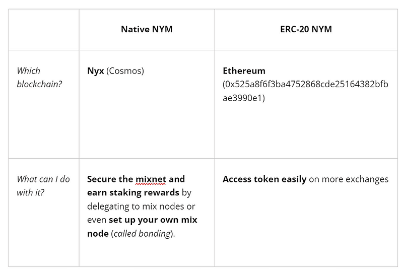Click the "What can I do with it?" label
Viewport: 403px width, 274px height.
(43, 185)
